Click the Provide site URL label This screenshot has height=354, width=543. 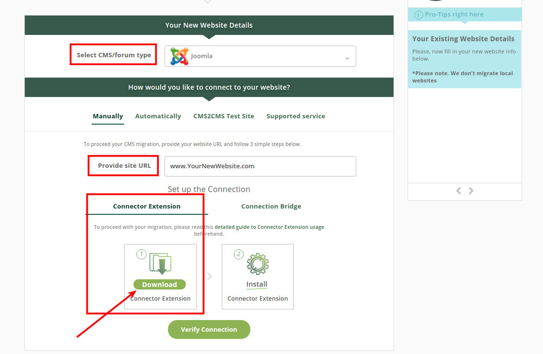124,166
